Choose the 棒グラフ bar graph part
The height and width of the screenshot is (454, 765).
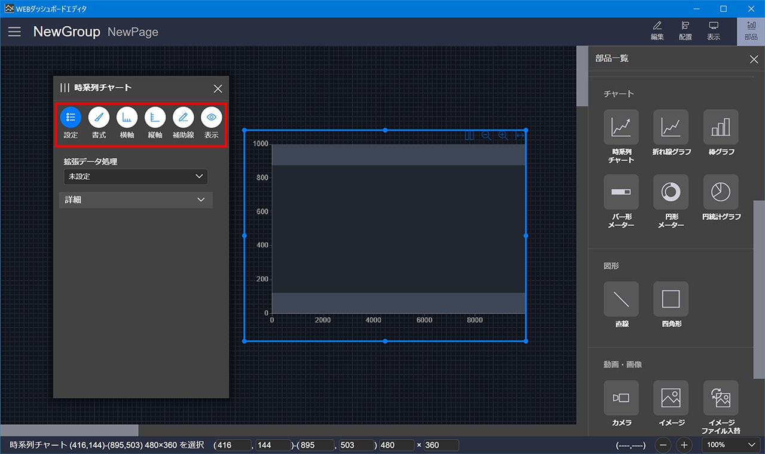pos(720,127)
